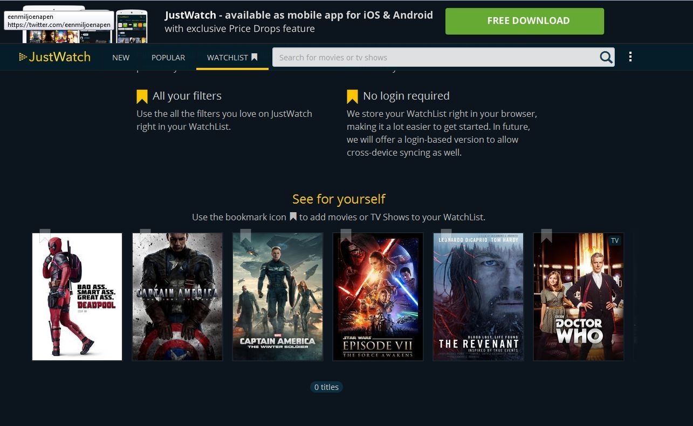The height and width of the screenshot is (426, 693).
Task: Open Captain America First Avenger poster
Action: click(x=177, y=297)
